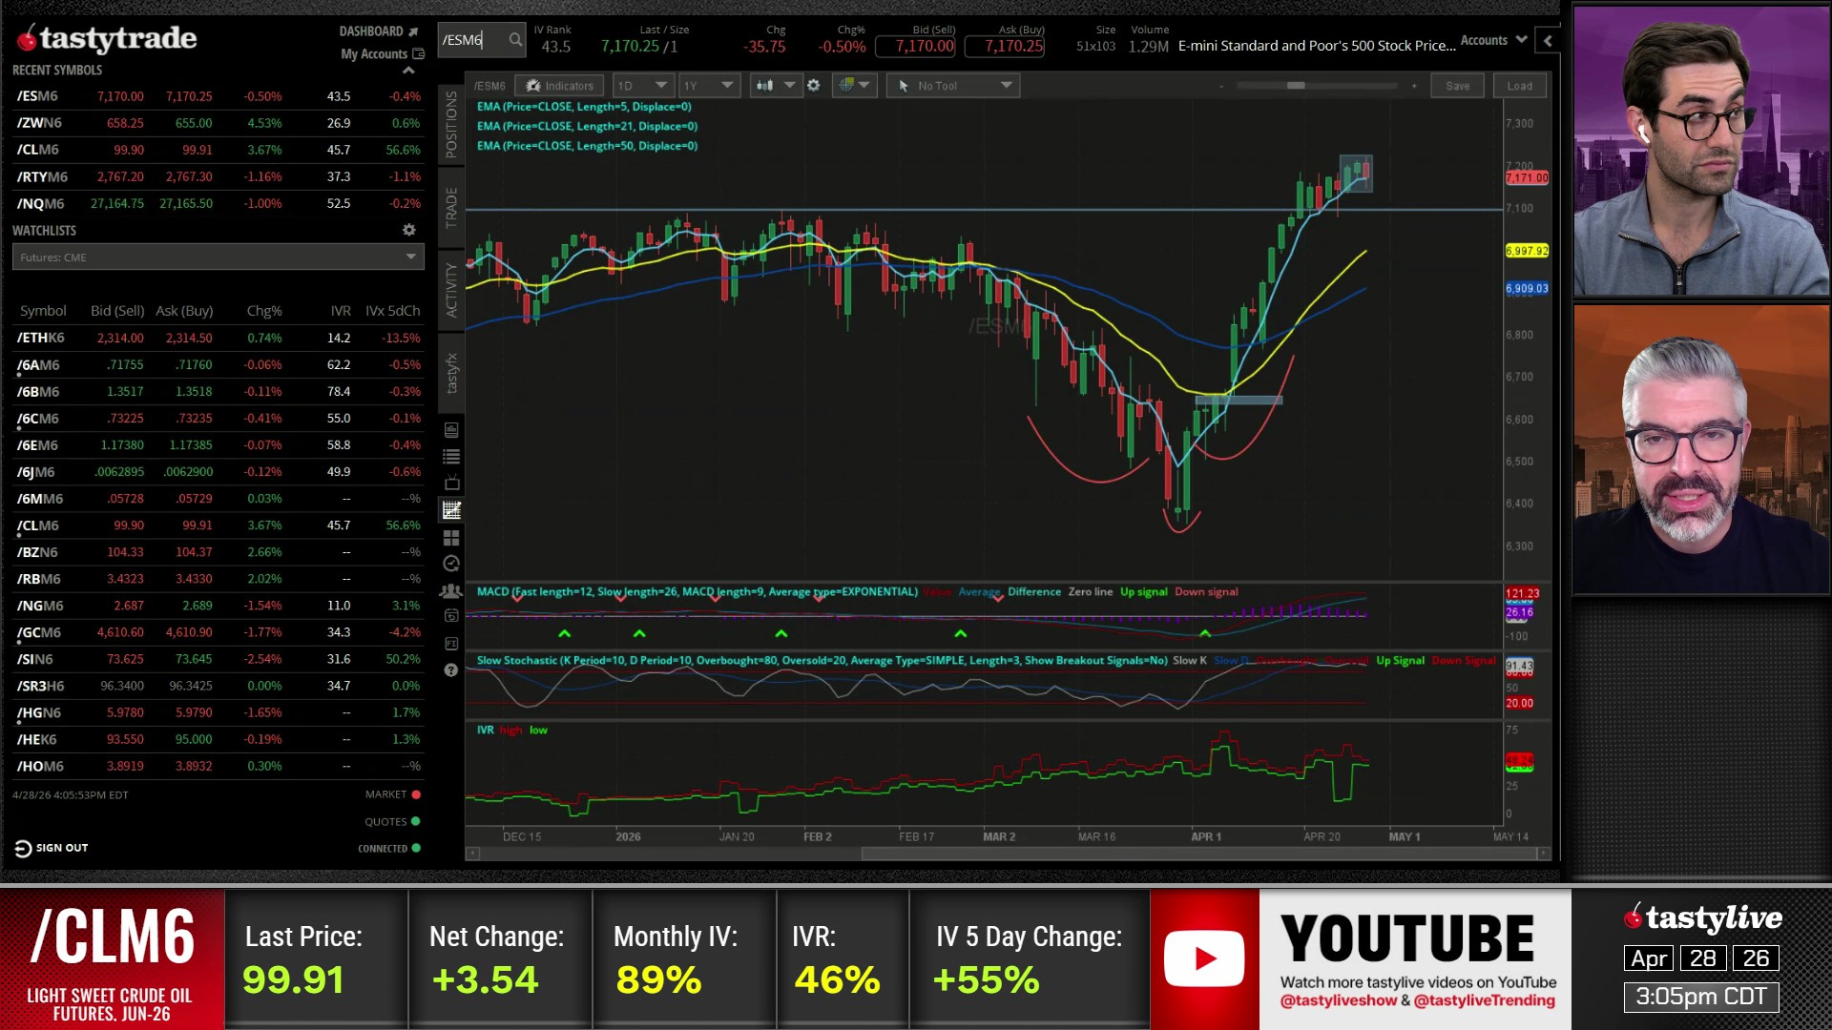This screenshot has width=1832, height=1030.
Task: Click the help question mark icon
Action: point(451,670)
